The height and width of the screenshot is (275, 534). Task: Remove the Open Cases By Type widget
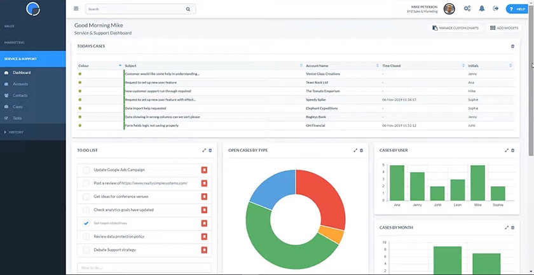[x=361, y=150]
